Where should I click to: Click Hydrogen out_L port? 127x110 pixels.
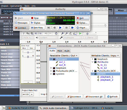62,62
